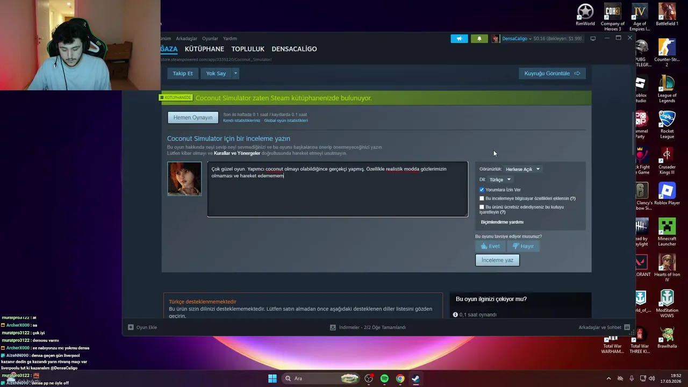Open the İndirmeler status text
The height and width of the screenshot is (387, 688).
click(x=372, y=327)
